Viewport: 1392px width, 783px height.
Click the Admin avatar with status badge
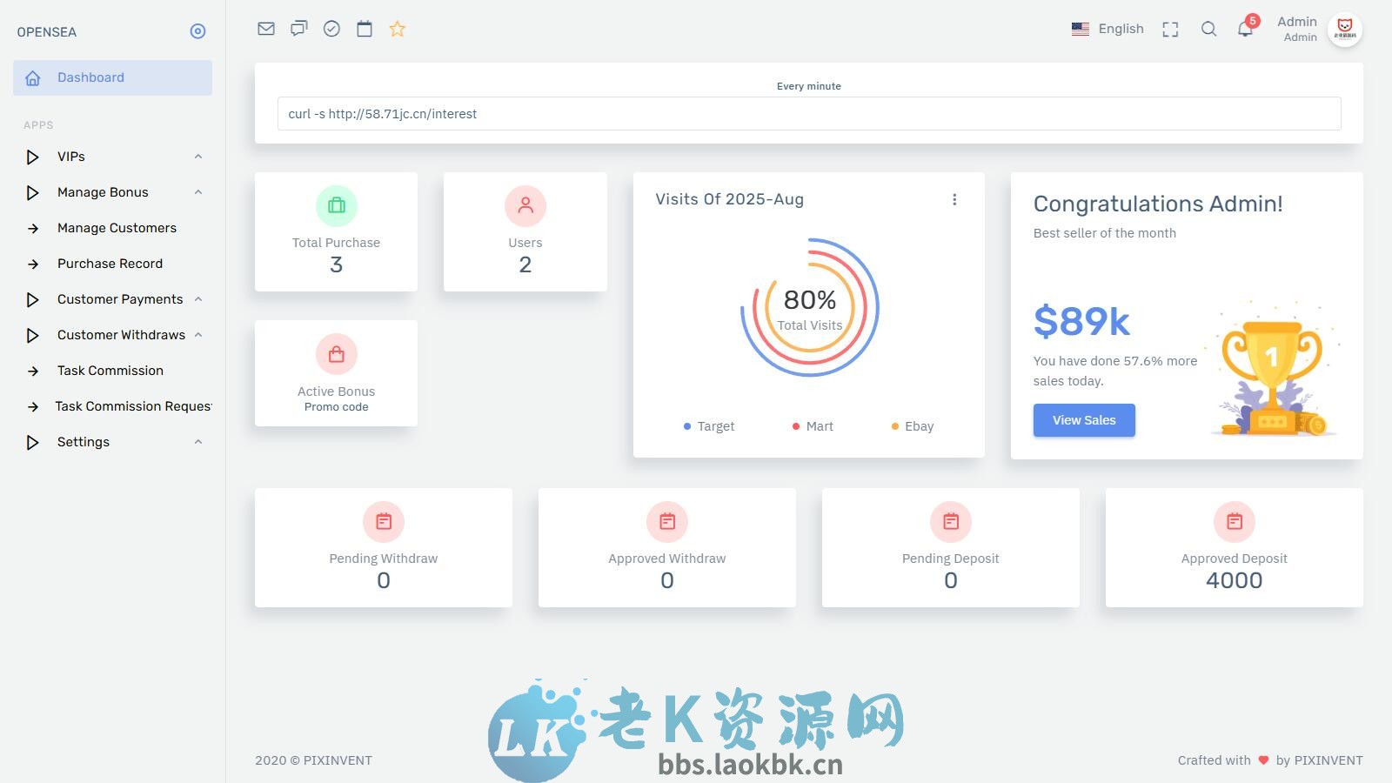(1345, 29)
